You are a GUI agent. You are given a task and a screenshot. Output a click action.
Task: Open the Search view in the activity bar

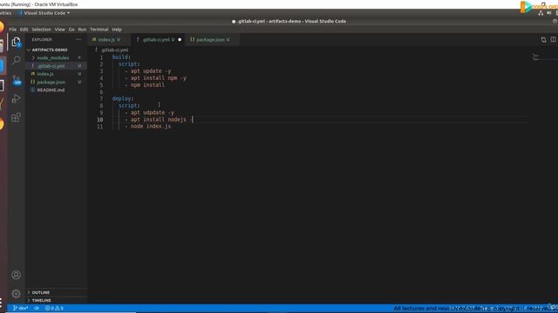tap(16, 60)
